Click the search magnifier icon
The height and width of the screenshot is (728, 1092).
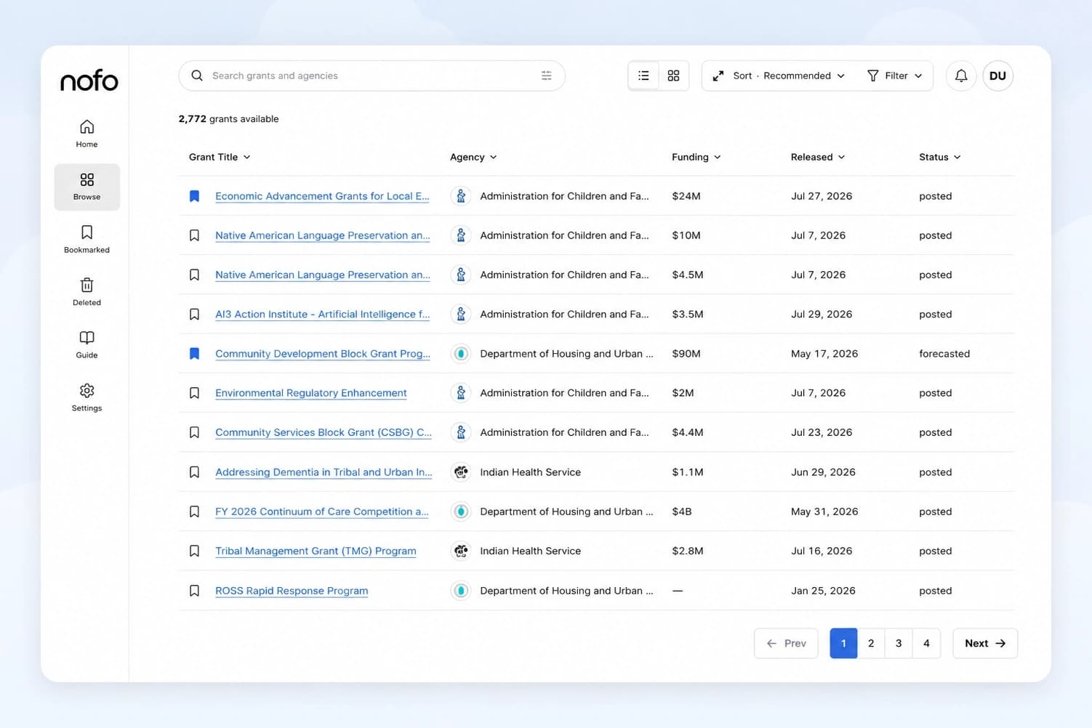197,76
